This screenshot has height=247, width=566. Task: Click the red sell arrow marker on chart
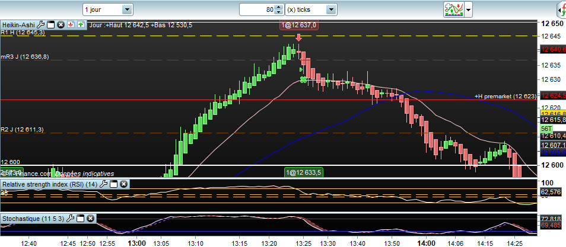(298, 39)
